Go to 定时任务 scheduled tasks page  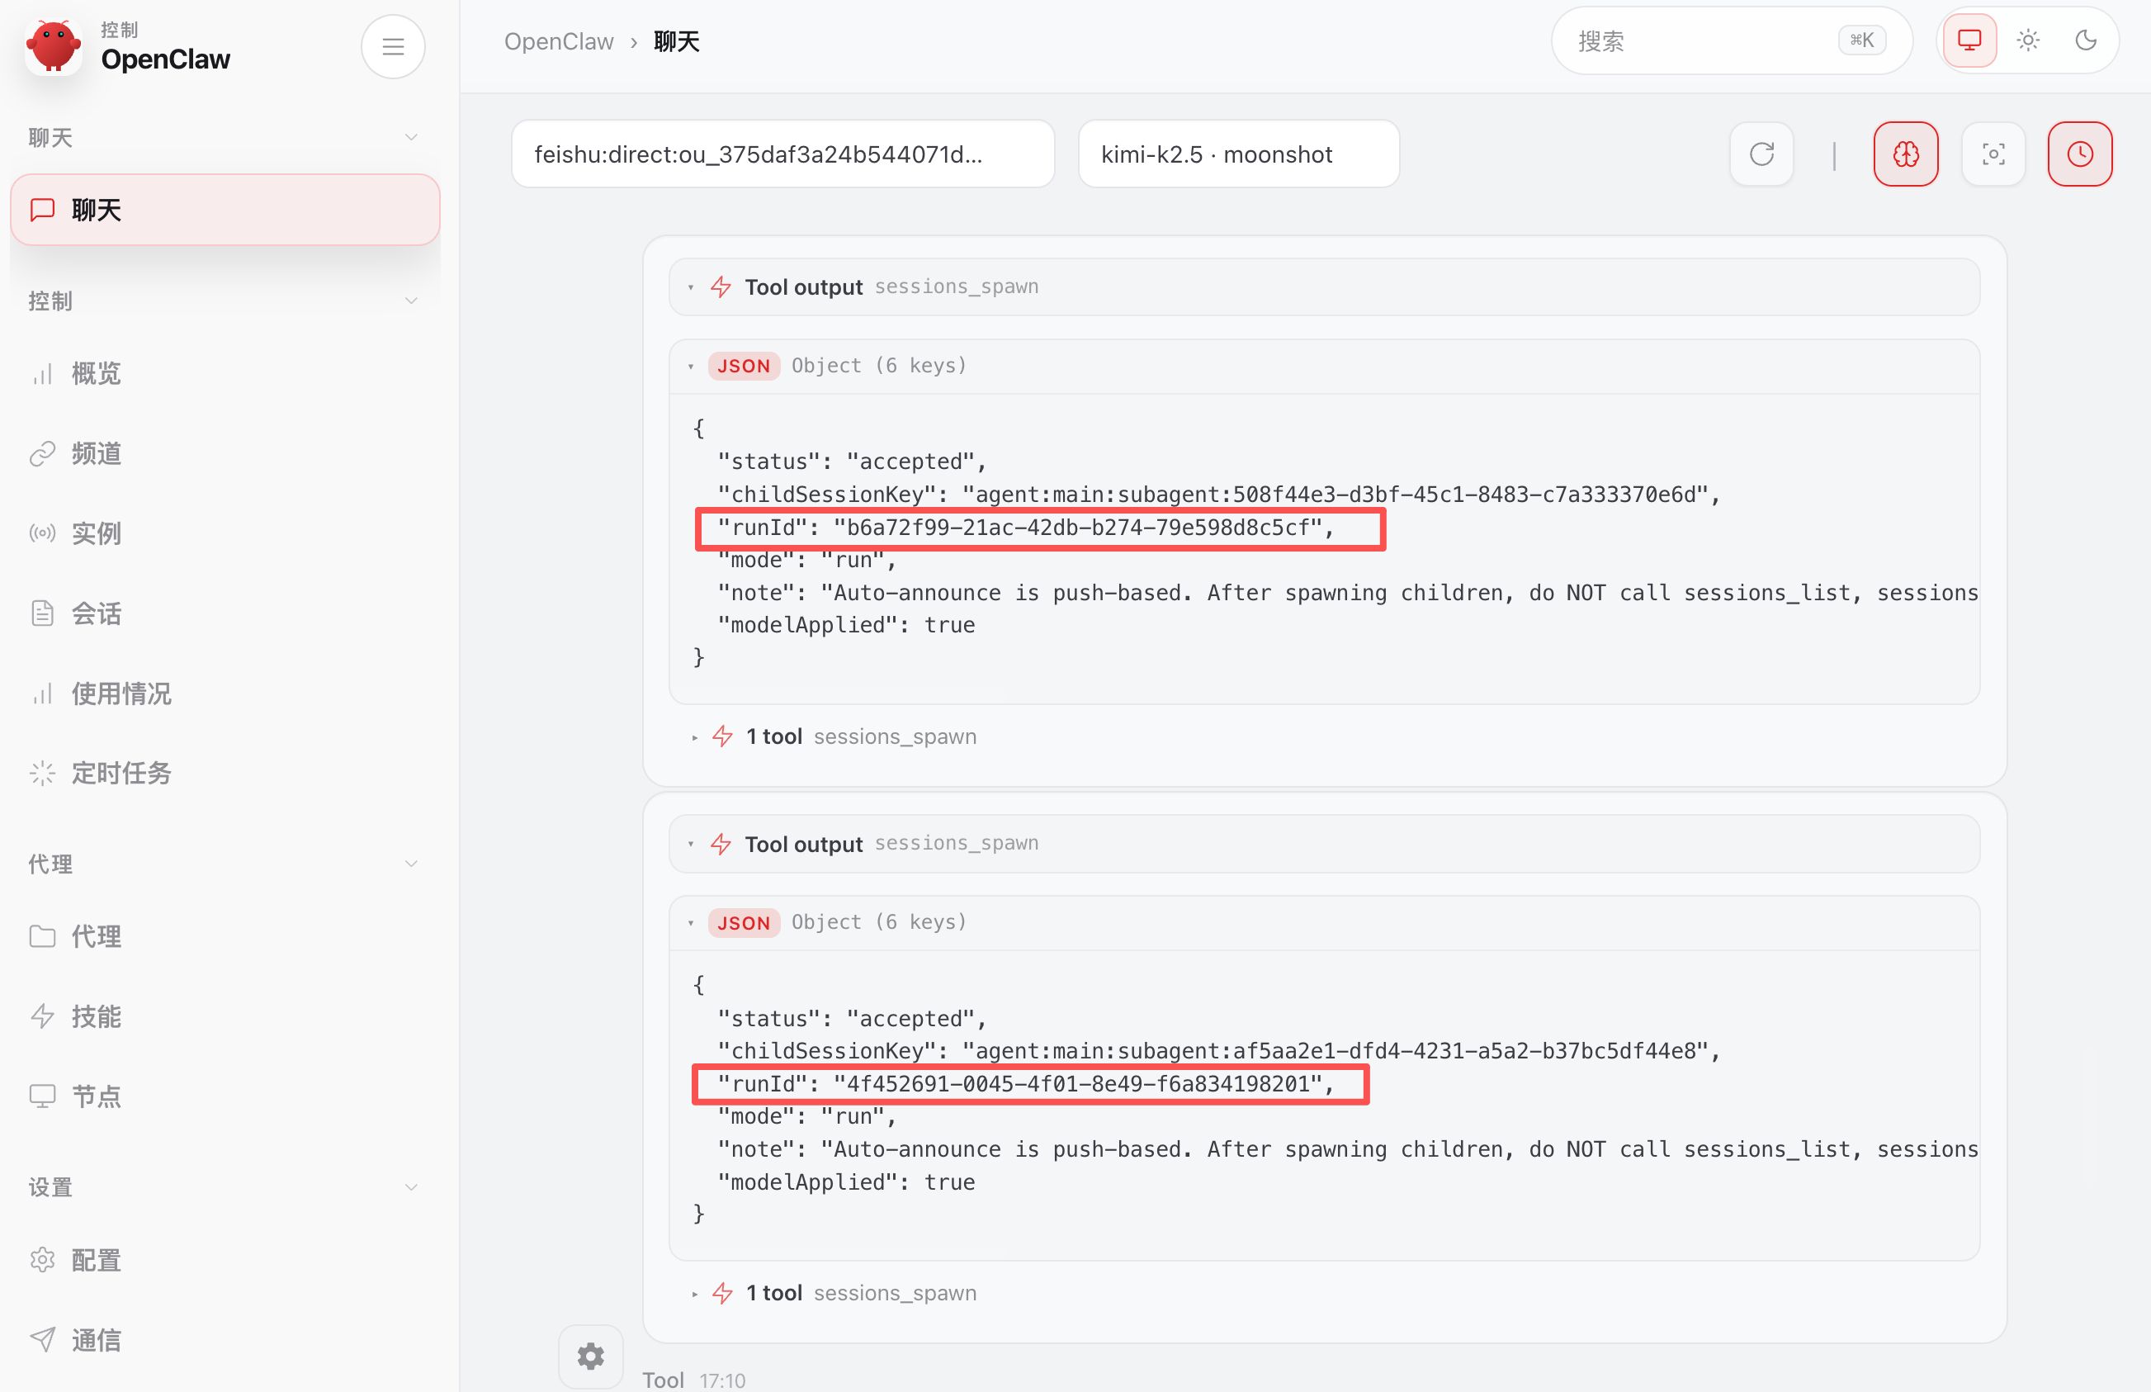(121, 774)
